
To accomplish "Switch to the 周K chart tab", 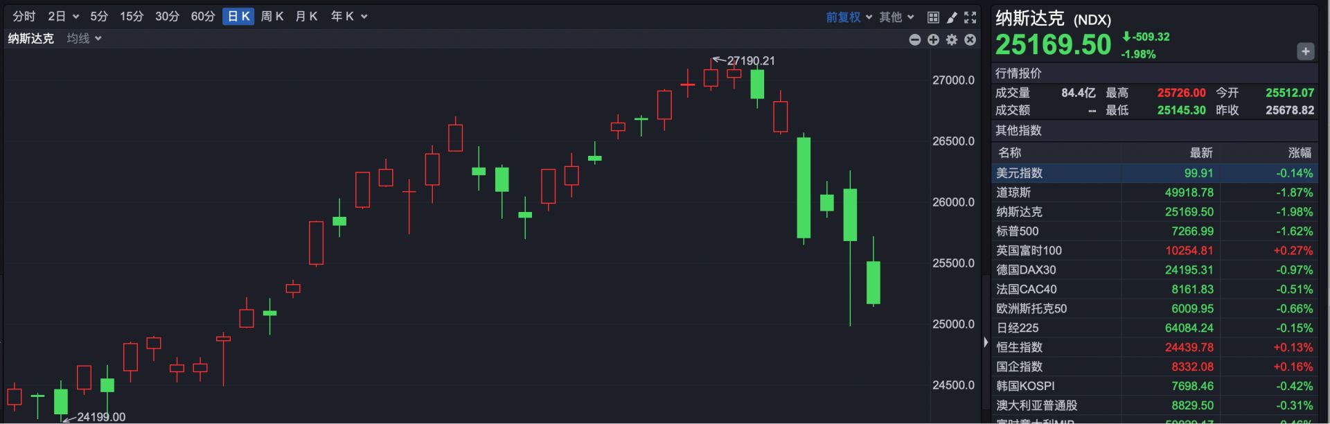I will coord(272,16).
